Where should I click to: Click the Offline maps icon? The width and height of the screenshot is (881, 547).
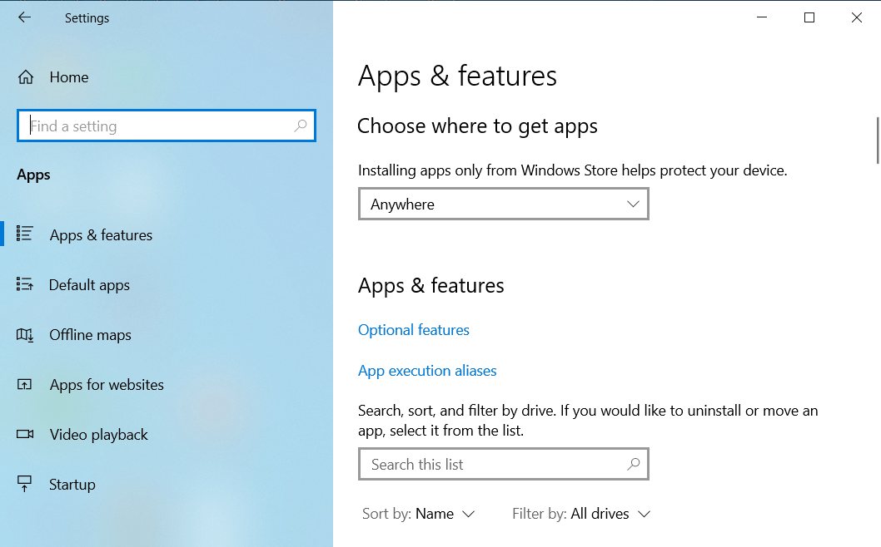click(x=25, y=335)
